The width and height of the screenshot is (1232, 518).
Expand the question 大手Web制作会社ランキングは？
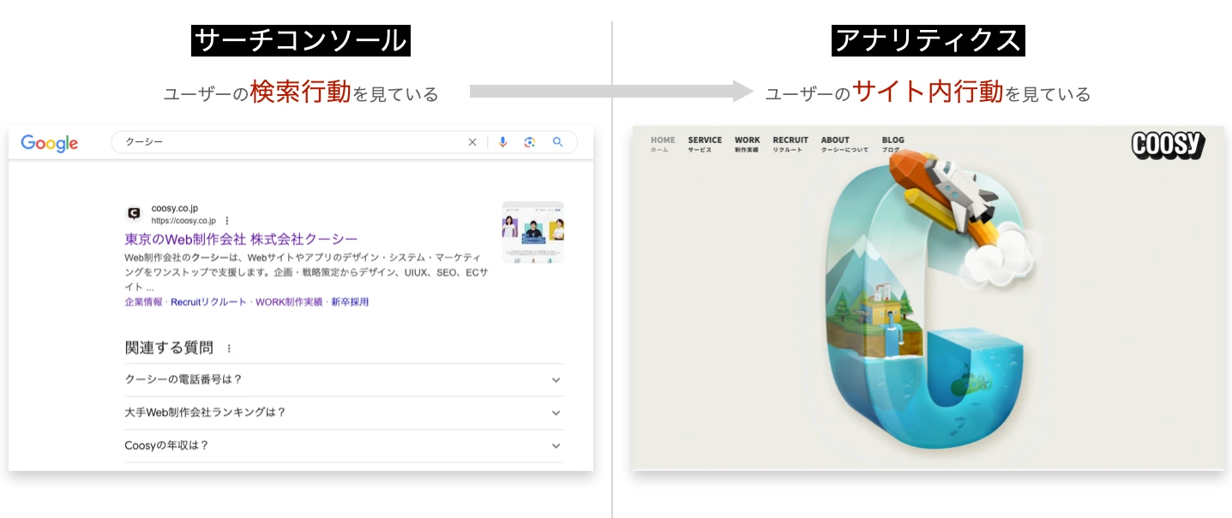344,413
